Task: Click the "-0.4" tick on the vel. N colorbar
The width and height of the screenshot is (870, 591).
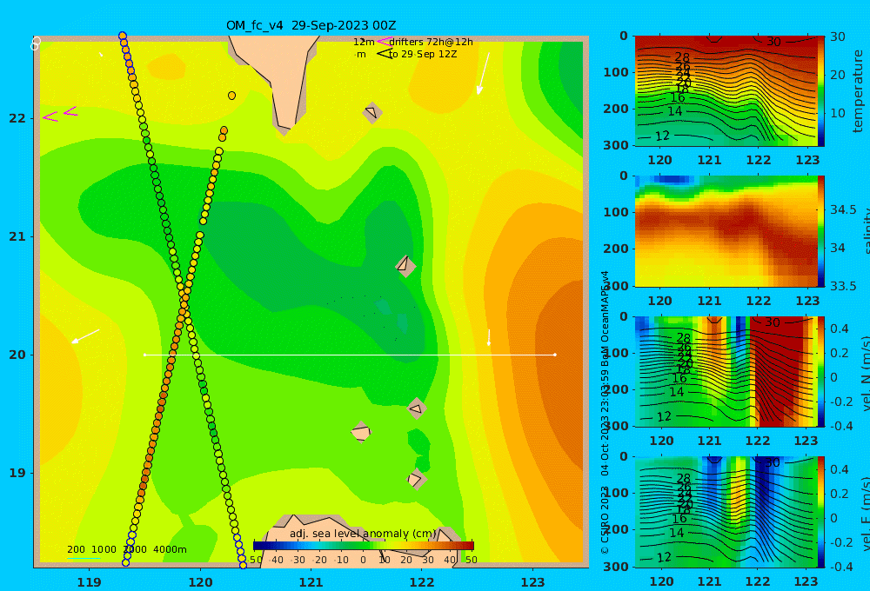Action: (841, 426)
